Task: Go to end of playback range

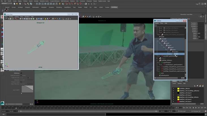Action: pos(205,108)
